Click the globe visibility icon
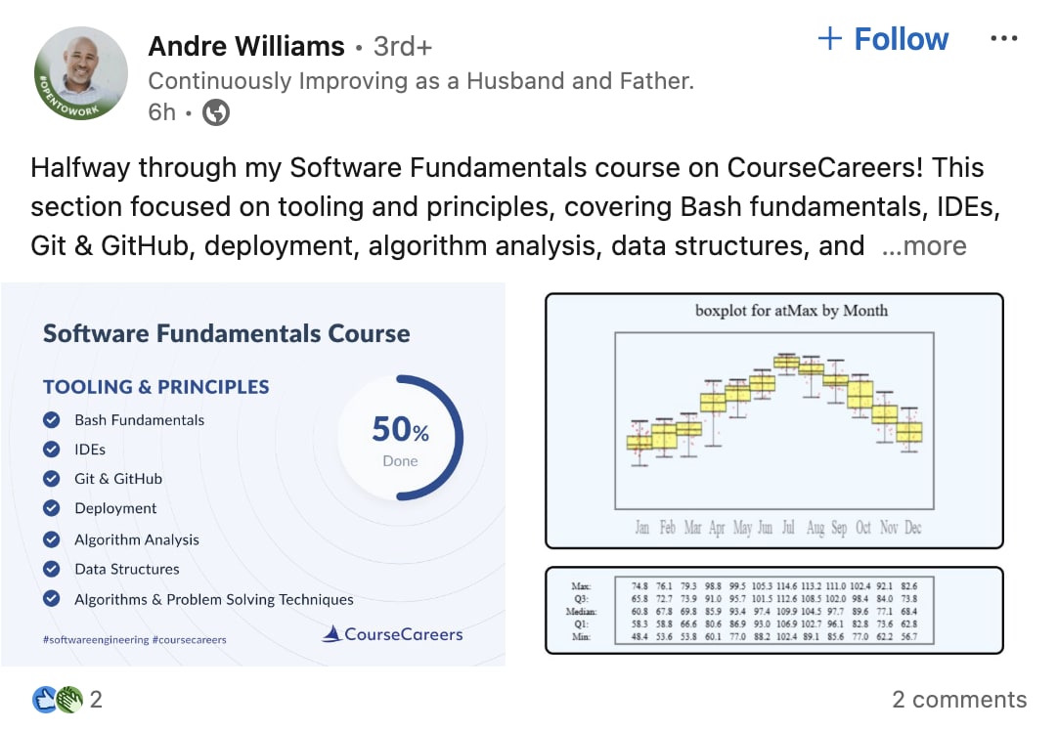The image size is (1058, 731). [216, 112]
